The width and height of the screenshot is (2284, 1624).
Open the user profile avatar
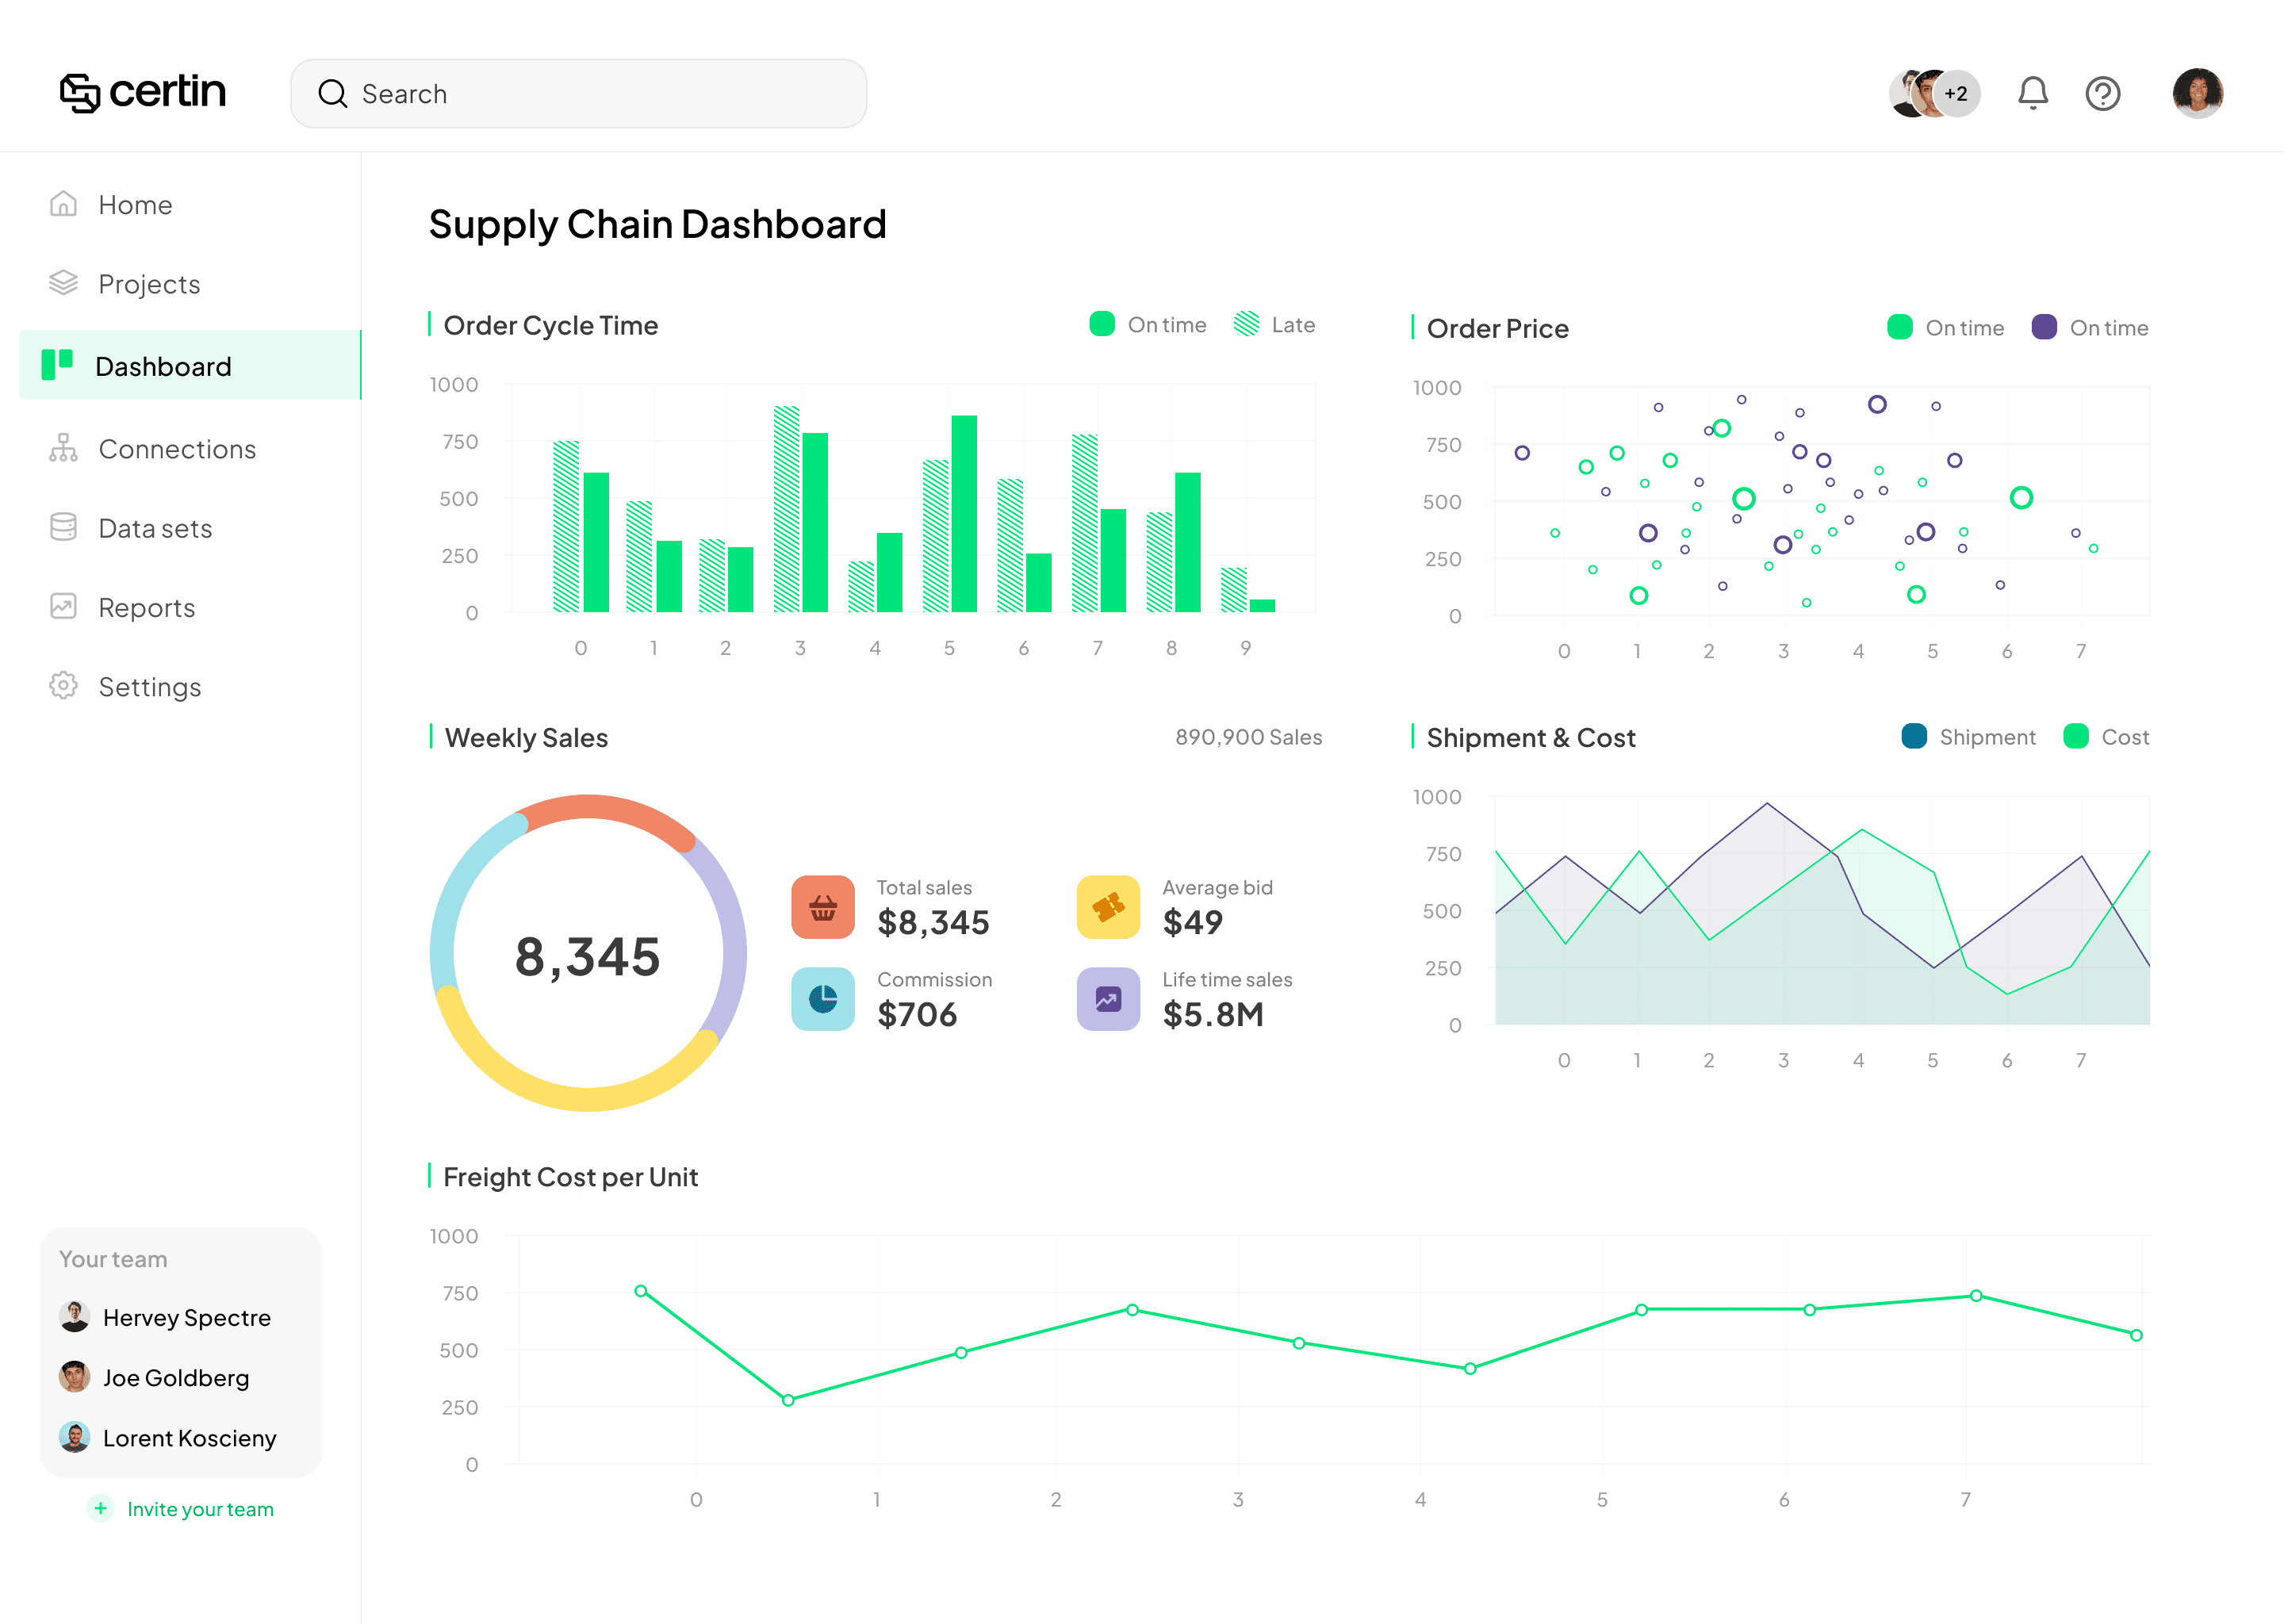2197,93
